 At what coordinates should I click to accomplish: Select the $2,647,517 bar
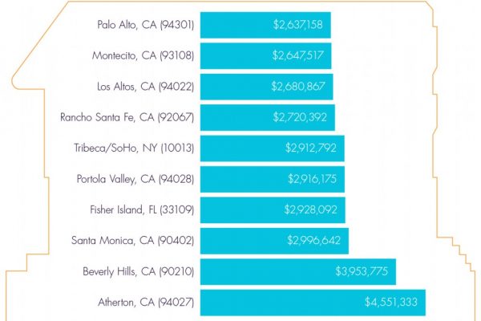(265, 55)
